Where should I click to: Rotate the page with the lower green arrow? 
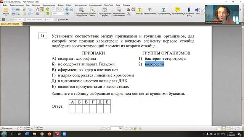48,14
